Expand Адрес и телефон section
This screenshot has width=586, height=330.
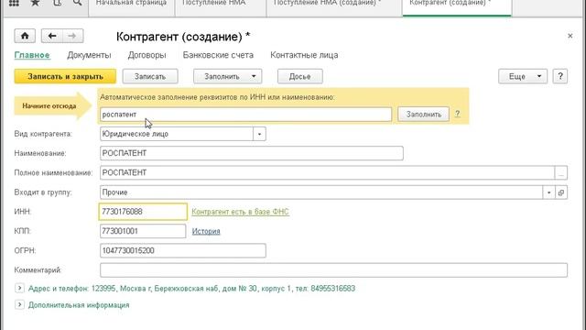tap(19, 288)
